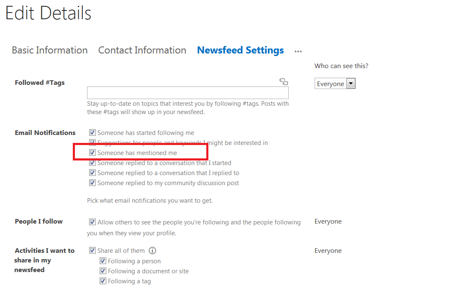454x285 pixels.
Task: Open the Contact Information tab
Action: (142, 50)
